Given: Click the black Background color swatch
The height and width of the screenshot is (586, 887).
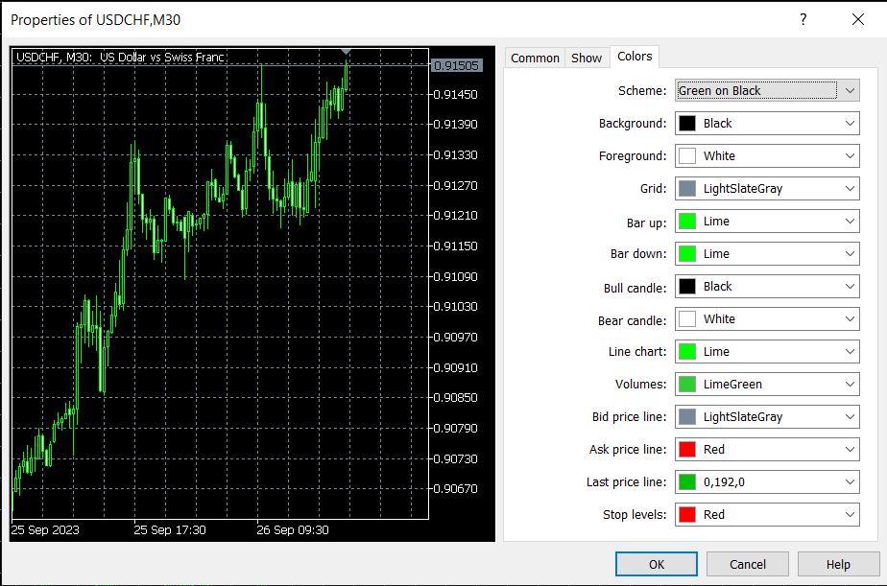Looking at the screenshot, I should pyautogui.click(x=686, y=123).
